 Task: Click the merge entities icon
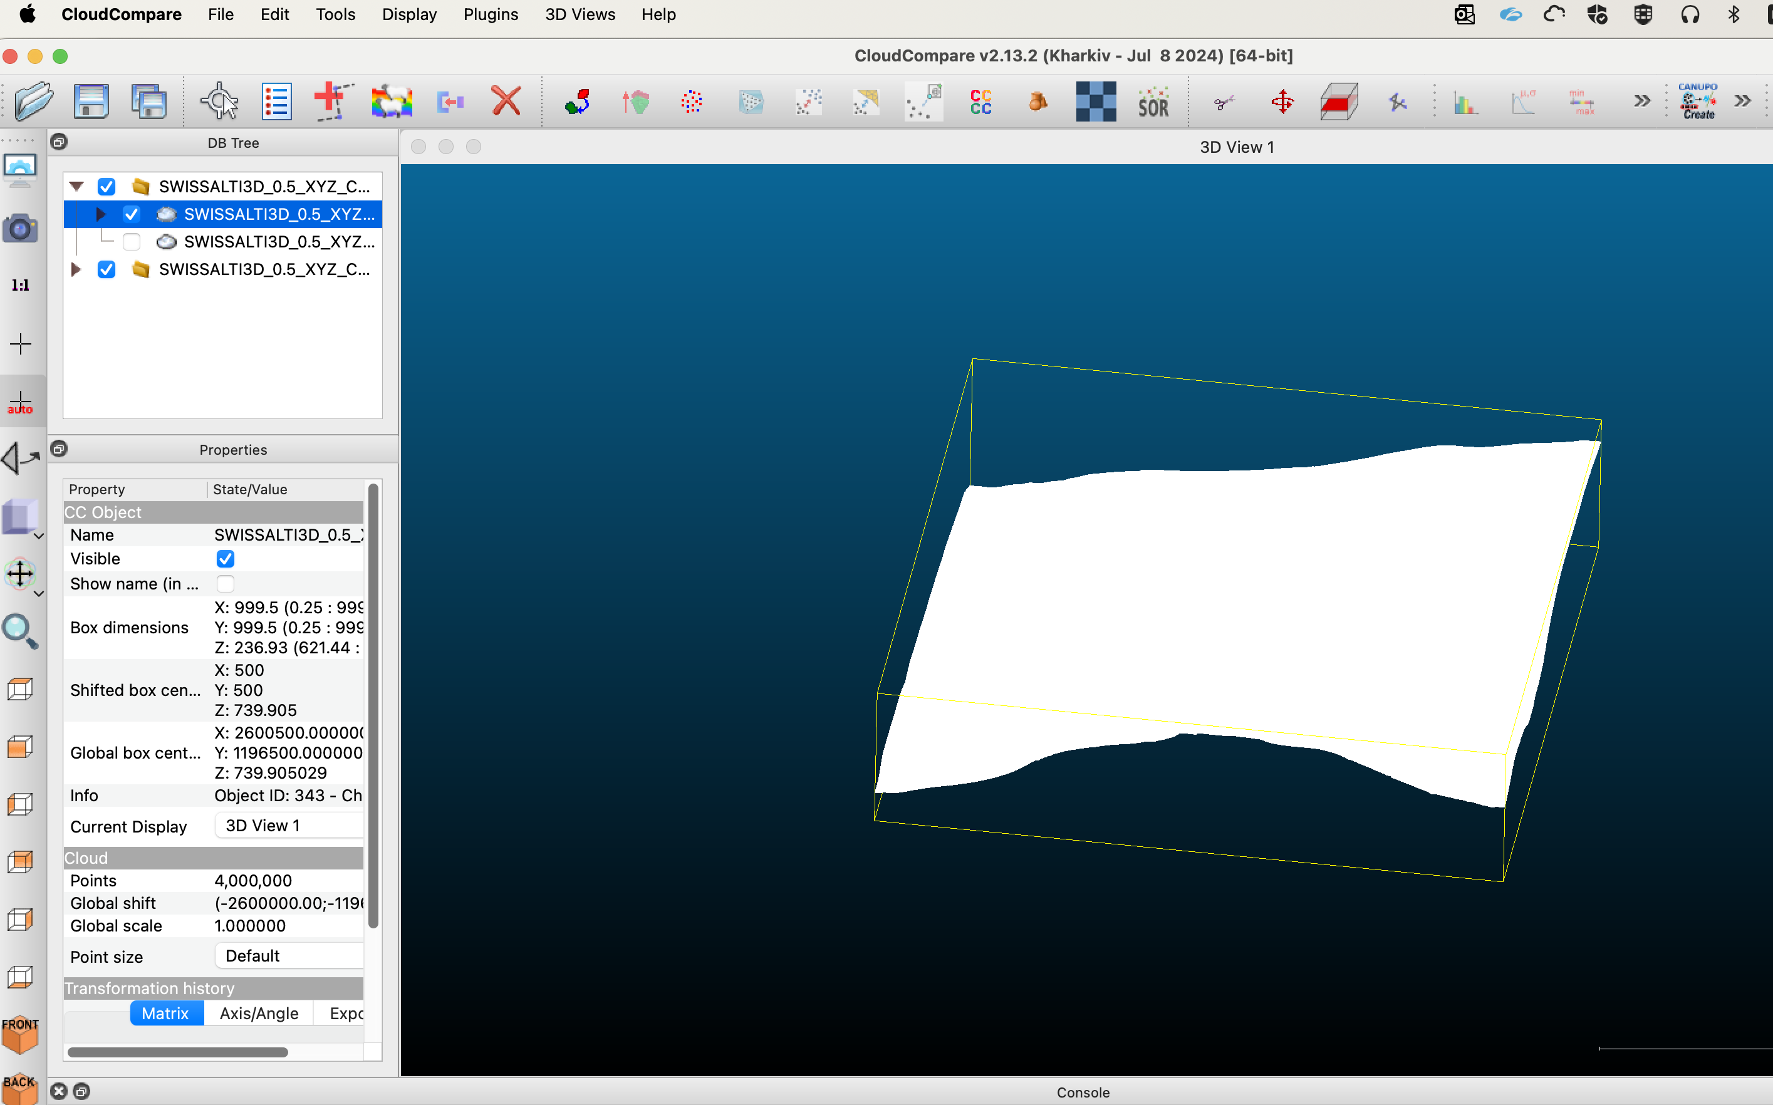[x=449, y=101]
